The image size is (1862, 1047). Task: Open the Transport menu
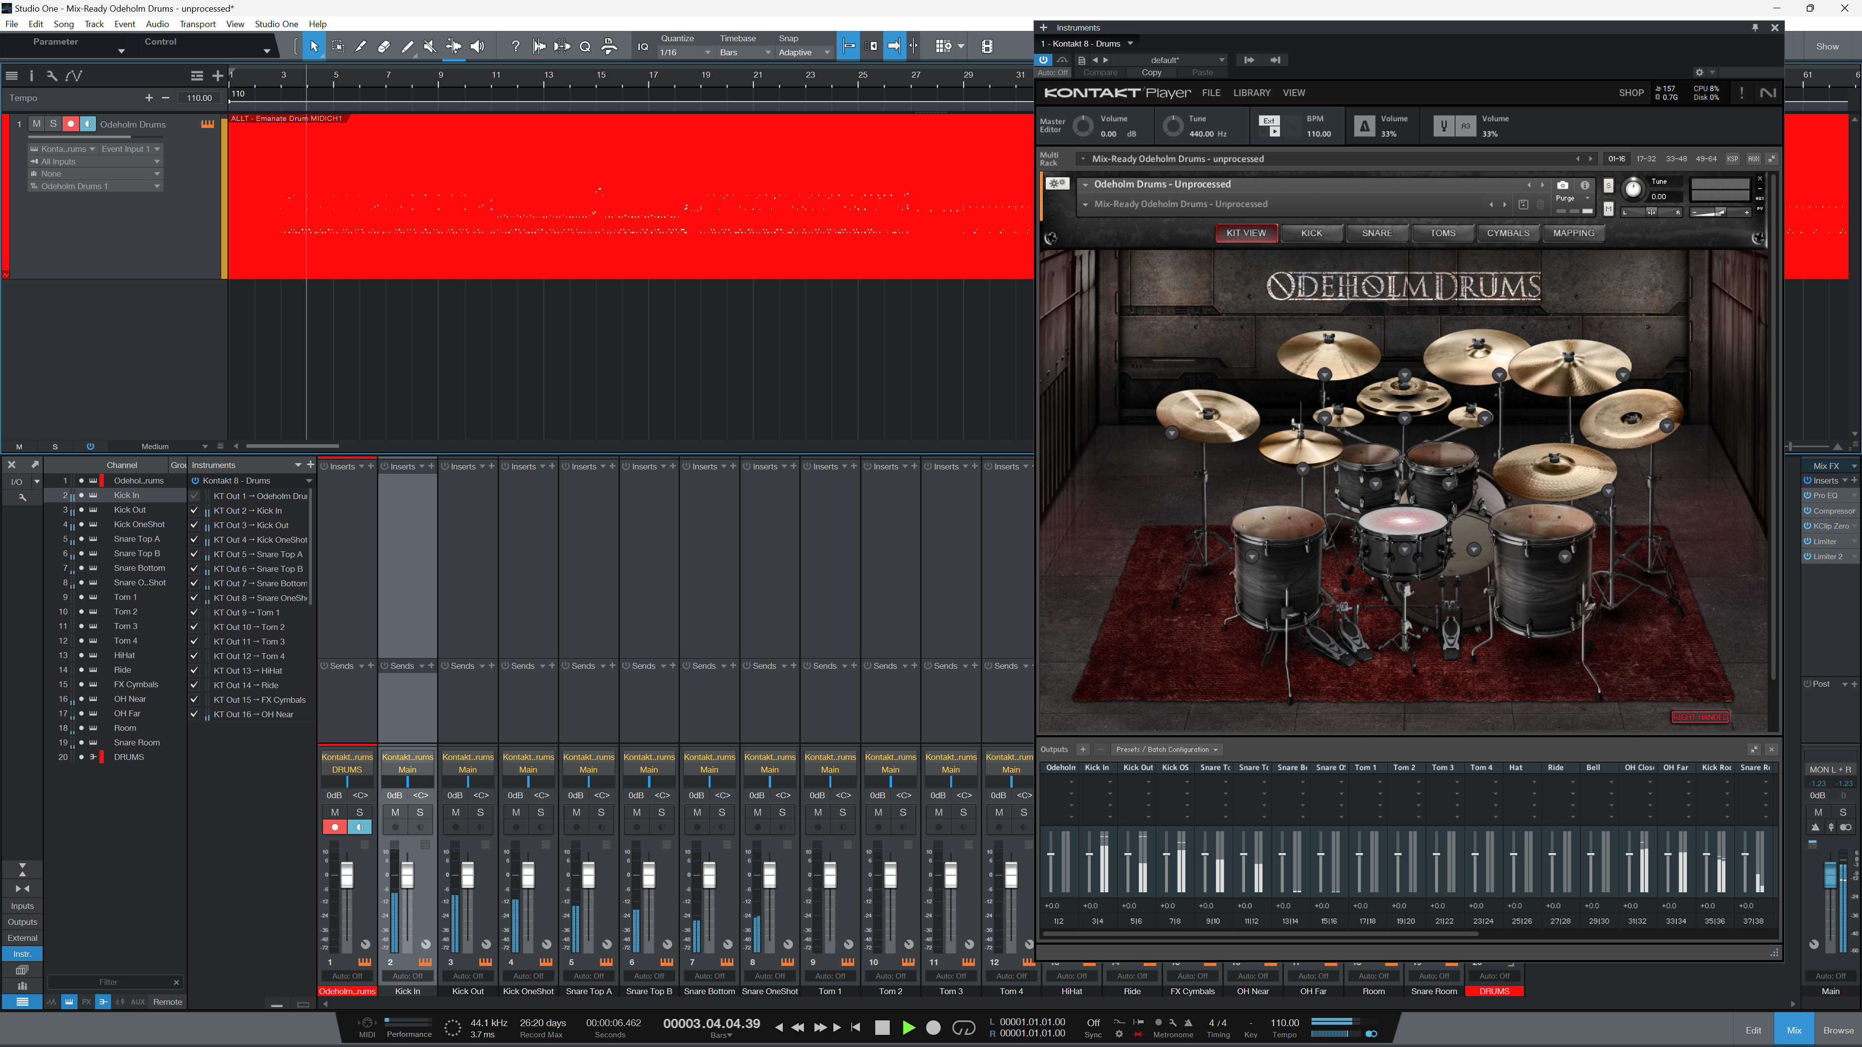pyautogui.click(x=197, y=24)
